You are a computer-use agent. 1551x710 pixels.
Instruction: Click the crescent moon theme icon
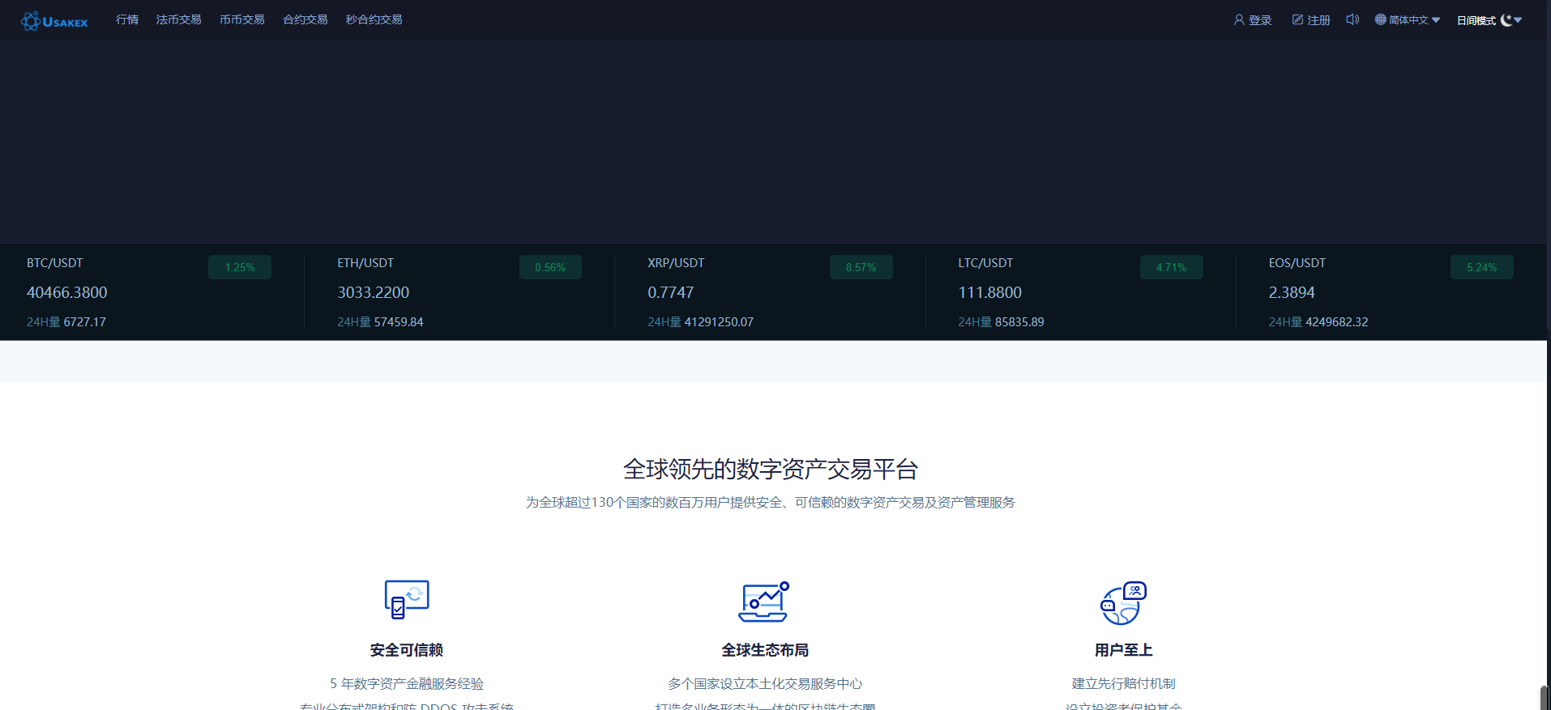click(1506, 20)
